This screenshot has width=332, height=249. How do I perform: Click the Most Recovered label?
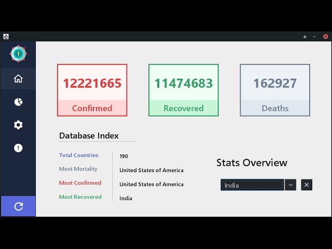[x=80, y=197]
